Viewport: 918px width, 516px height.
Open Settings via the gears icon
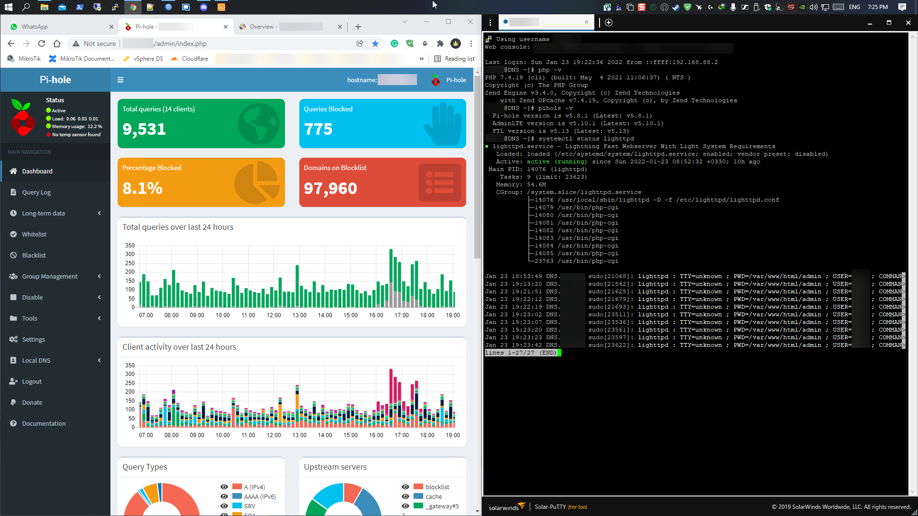(x=13, y=339)
